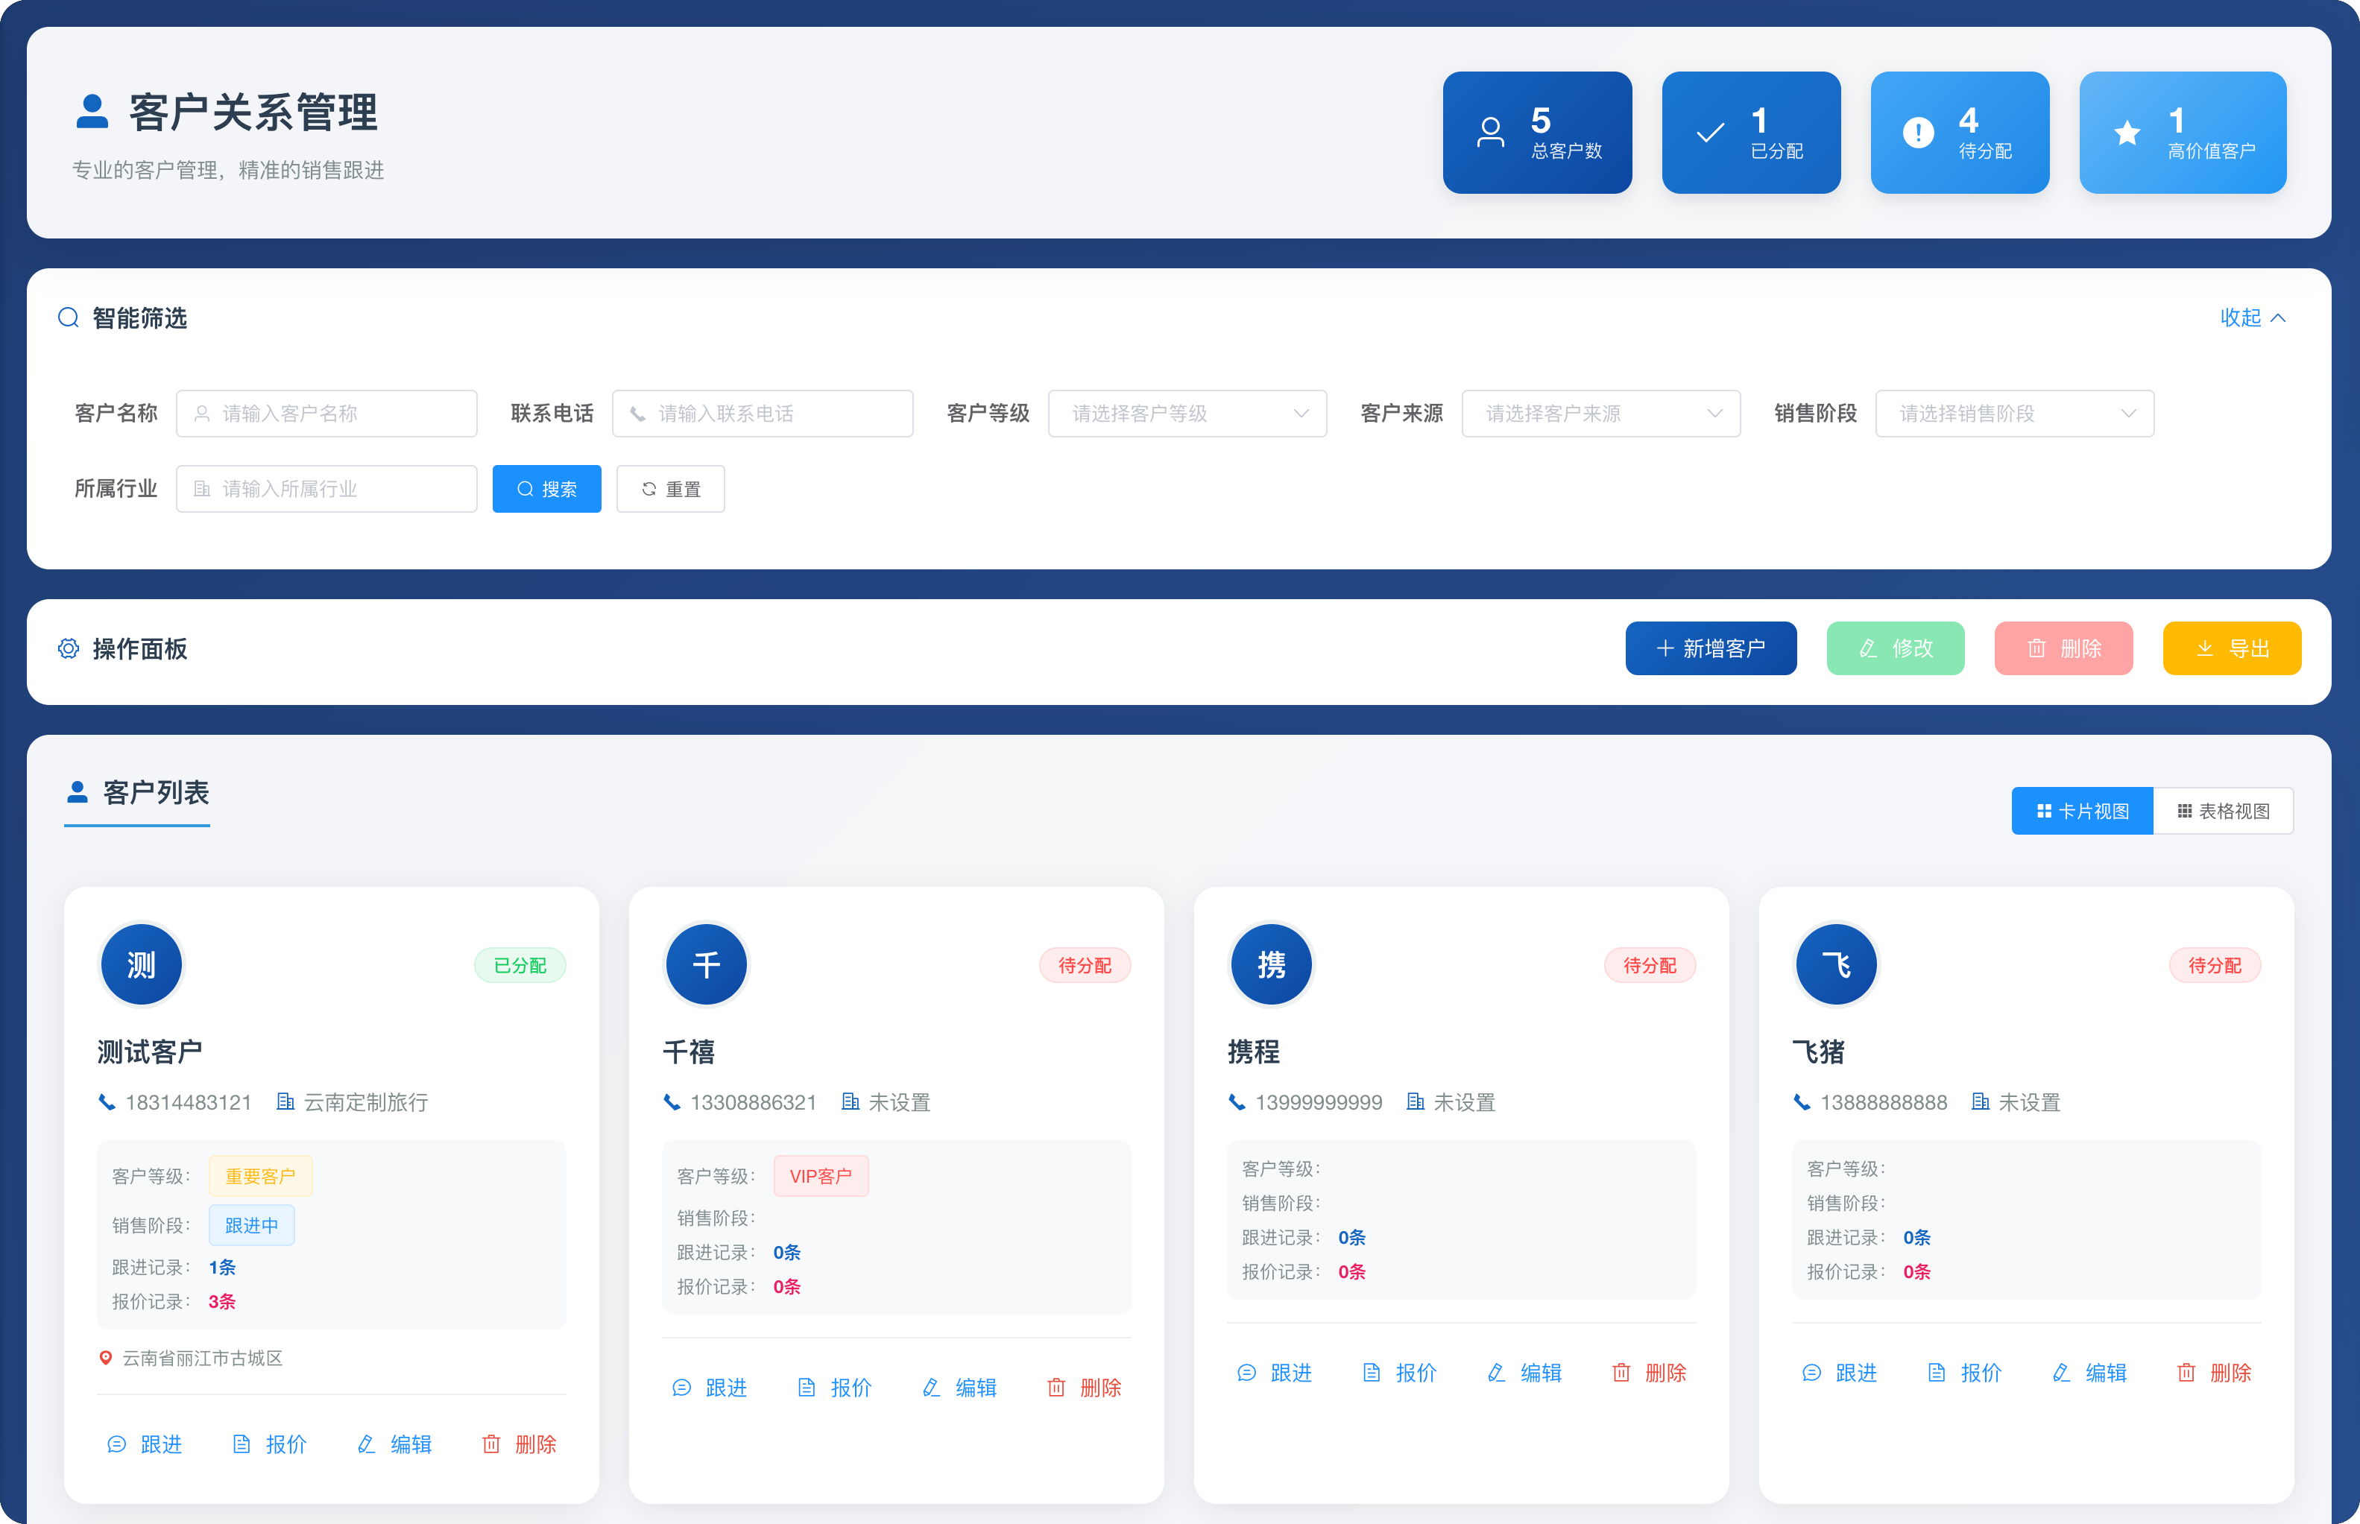Viewport: 2360px width, 1524px height.
Task: Click the 新增客户 button
Action: (x=1711, y=648)
